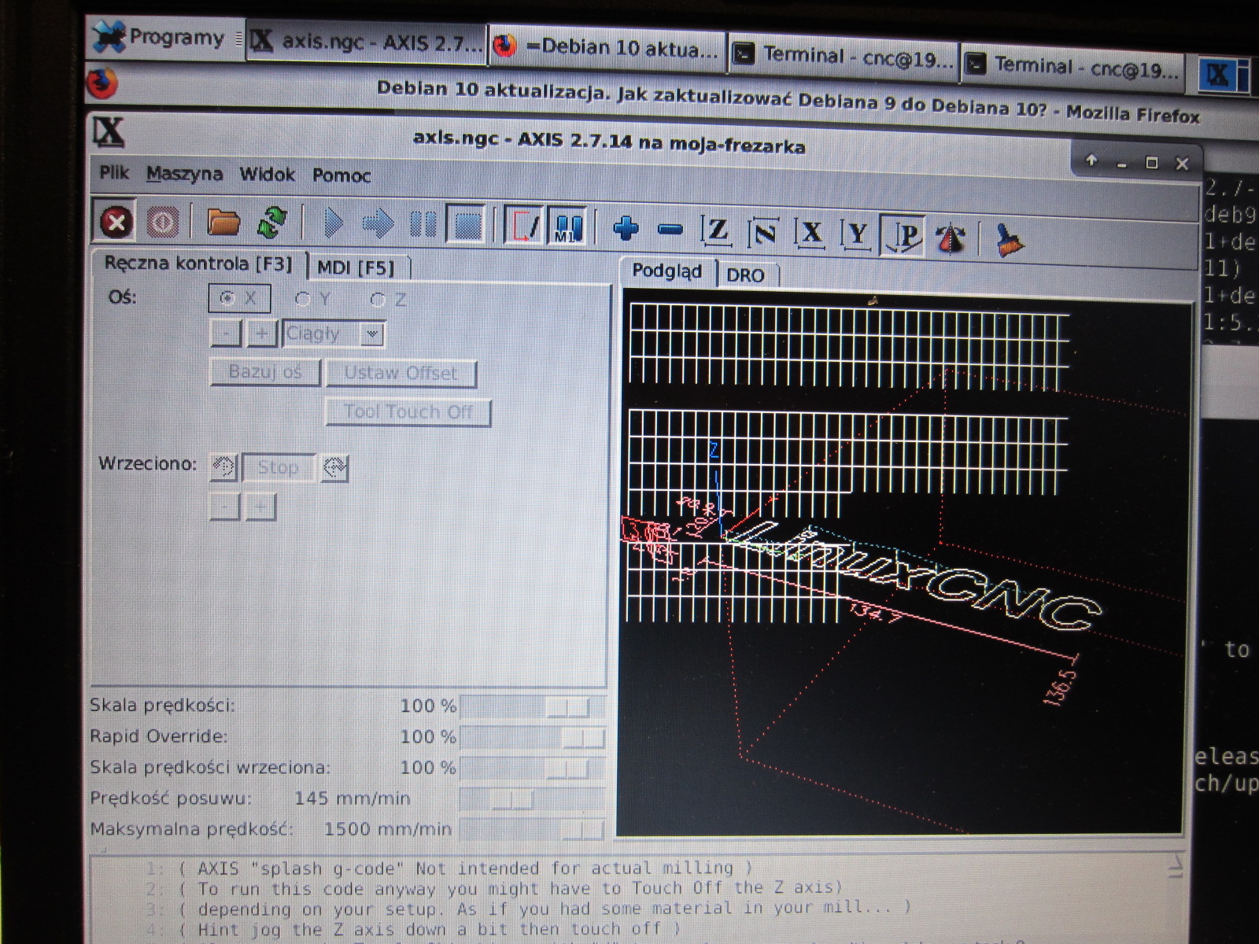Run next line step icon

click(378, 225)
